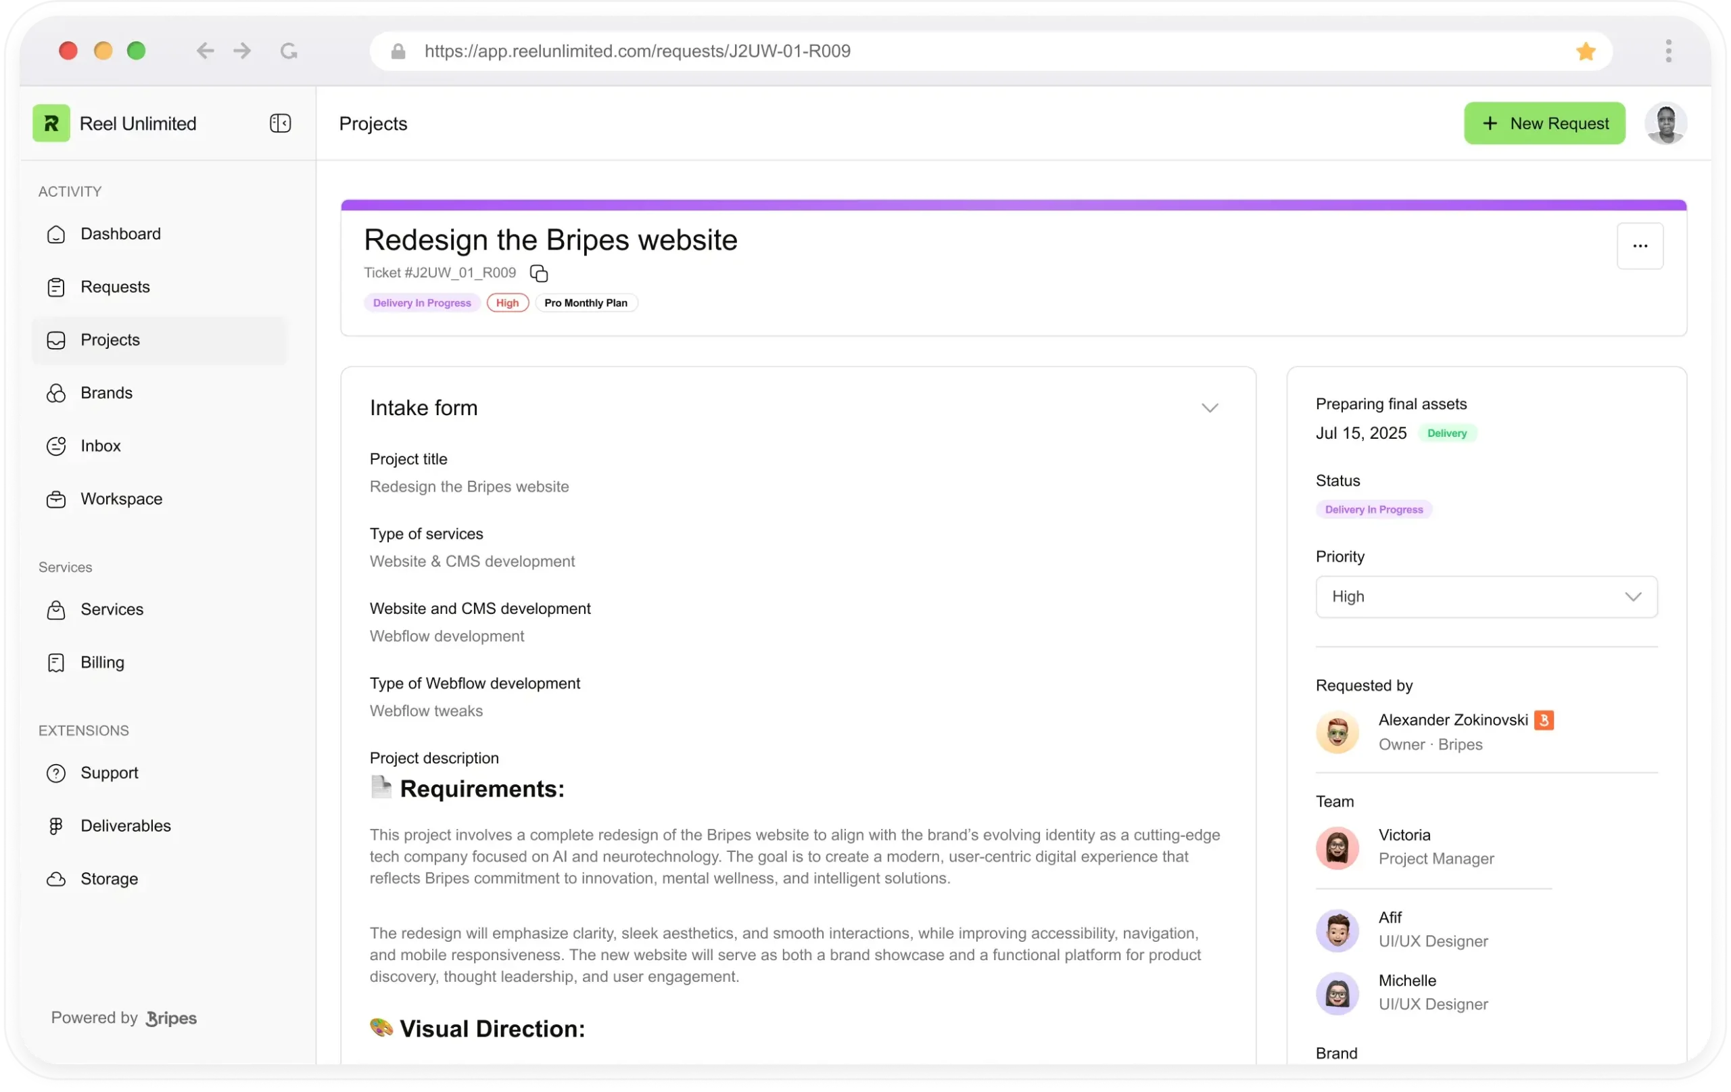
Task: Click the Powered by Bripes link
Action: [124, 1019]
